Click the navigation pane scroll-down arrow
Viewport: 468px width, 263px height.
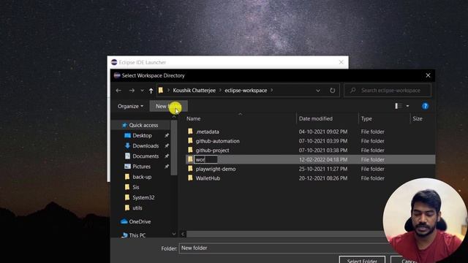(174, 234)
